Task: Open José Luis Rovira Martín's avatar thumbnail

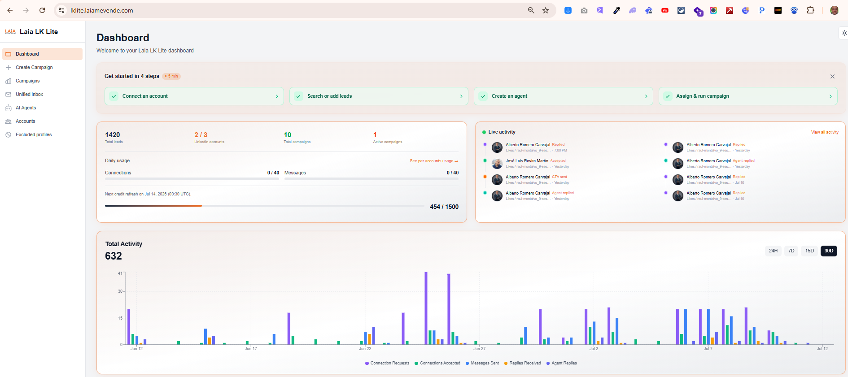Action: point(497,164)
